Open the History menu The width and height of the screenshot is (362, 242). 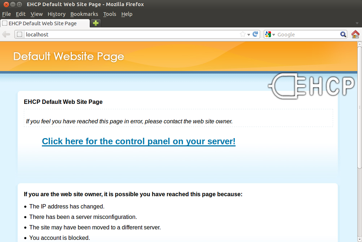click(x=57, y=14)
